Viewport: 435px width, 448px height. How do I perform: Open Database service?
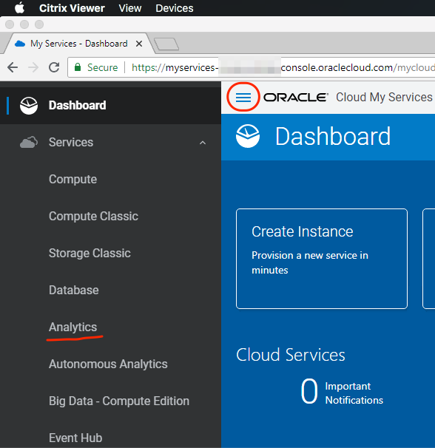click(73, 290)
